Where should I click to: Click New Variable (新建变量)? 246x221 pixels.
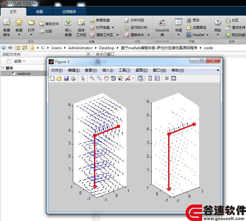point(100,20)
